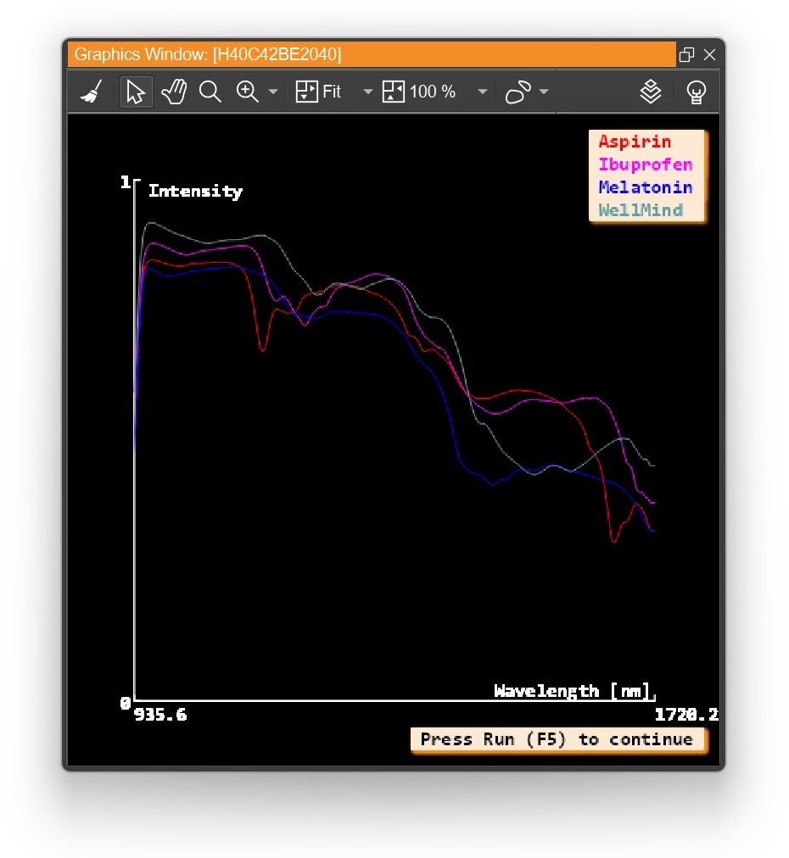
Task: Click the Melatonin legend label
Action: pyautogui.click(x=646, y=187)
